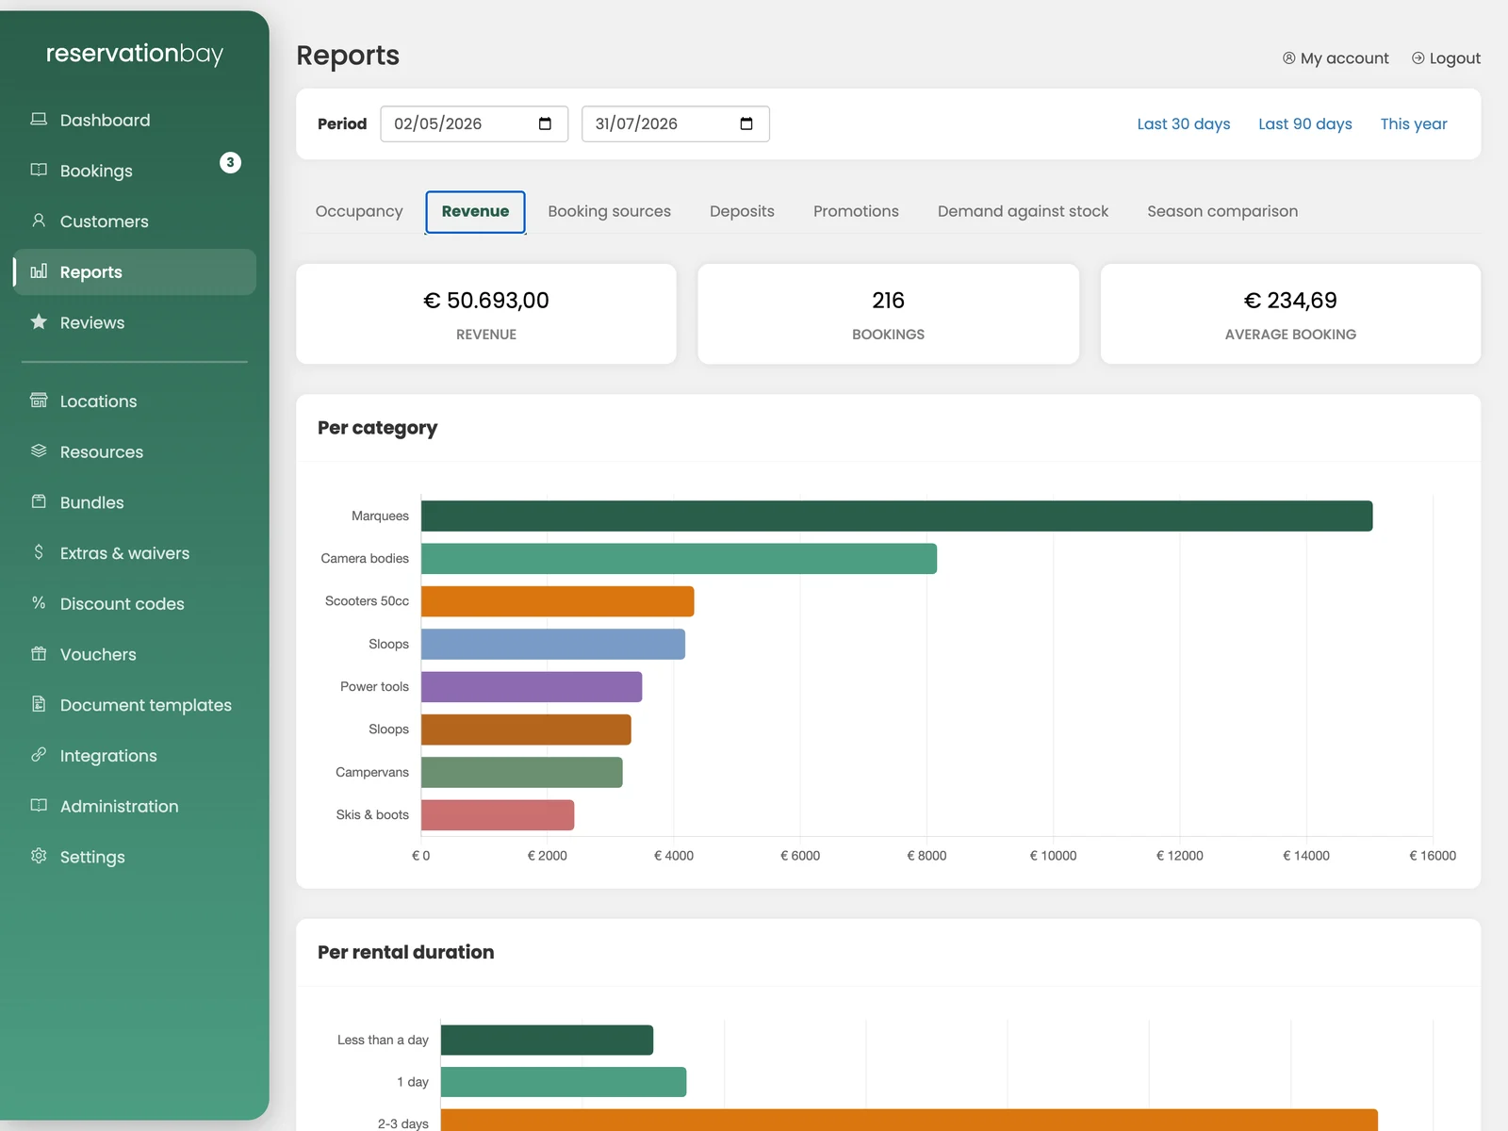The image size is (1508, 1131).
Task: Click the end date field 31/07/2026
Action: [676, 123]
